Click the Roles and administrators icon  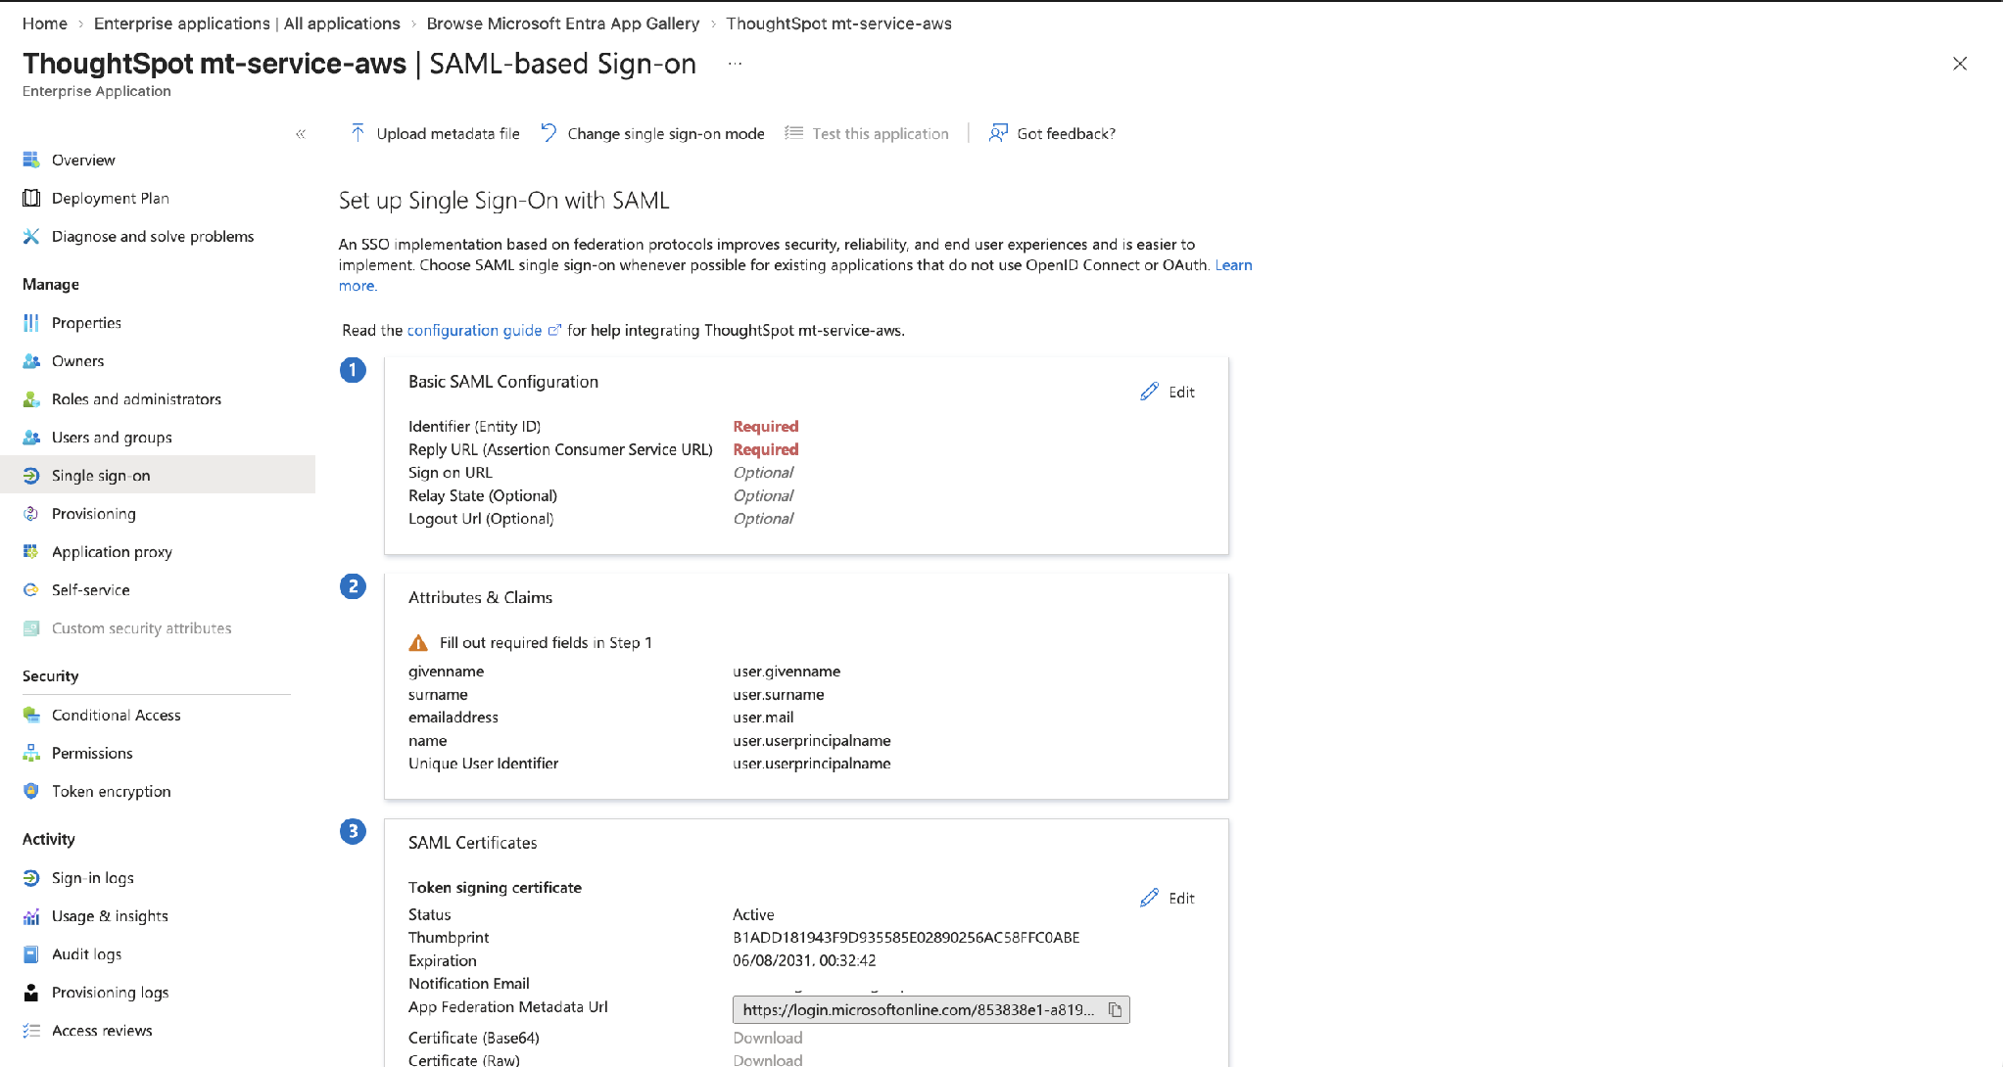(x=31, y=398)
